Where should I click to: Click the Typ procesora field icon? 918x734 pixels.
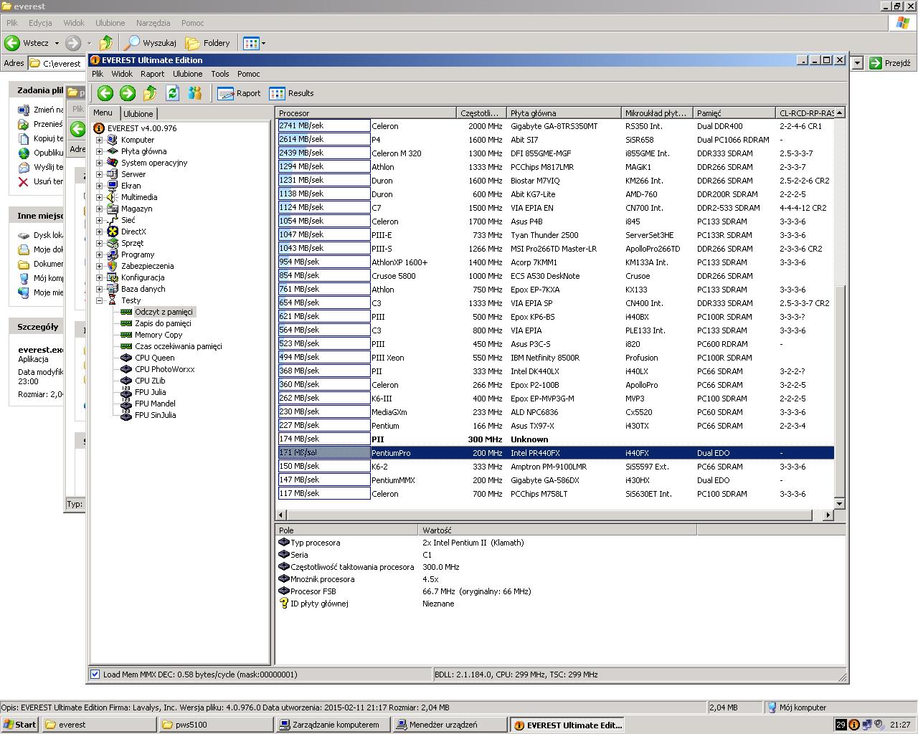coord(283,543)
